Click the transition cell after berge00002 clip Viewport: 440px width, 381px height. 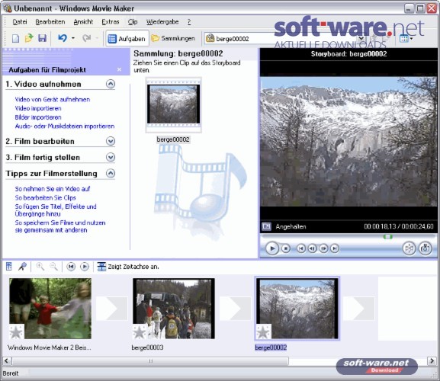point(358,309)
